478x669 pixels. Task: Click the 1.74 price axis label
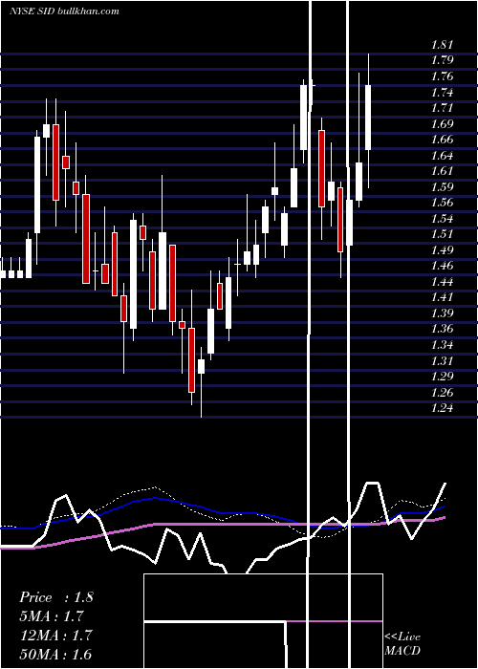(x=442, y=93)
